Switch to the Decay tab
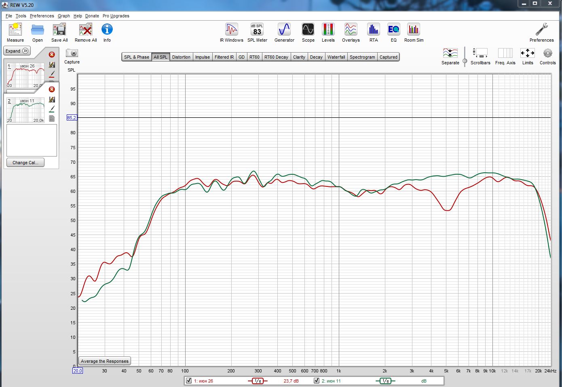Image resolution: width=562 pixels, height=387 pixels. pyautogui.click(x=316, y=57)
